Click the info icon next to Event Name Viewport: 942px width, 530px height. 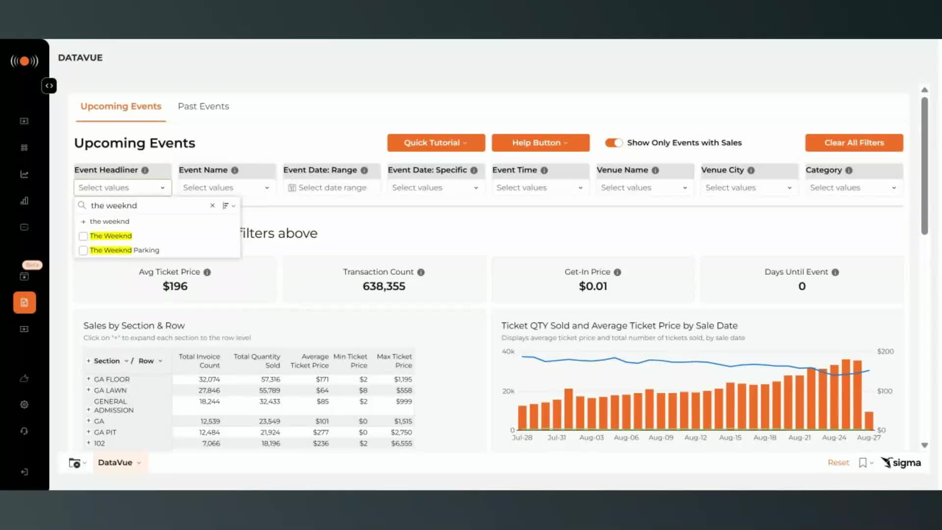pyautogui.click(x=235, y=170)
